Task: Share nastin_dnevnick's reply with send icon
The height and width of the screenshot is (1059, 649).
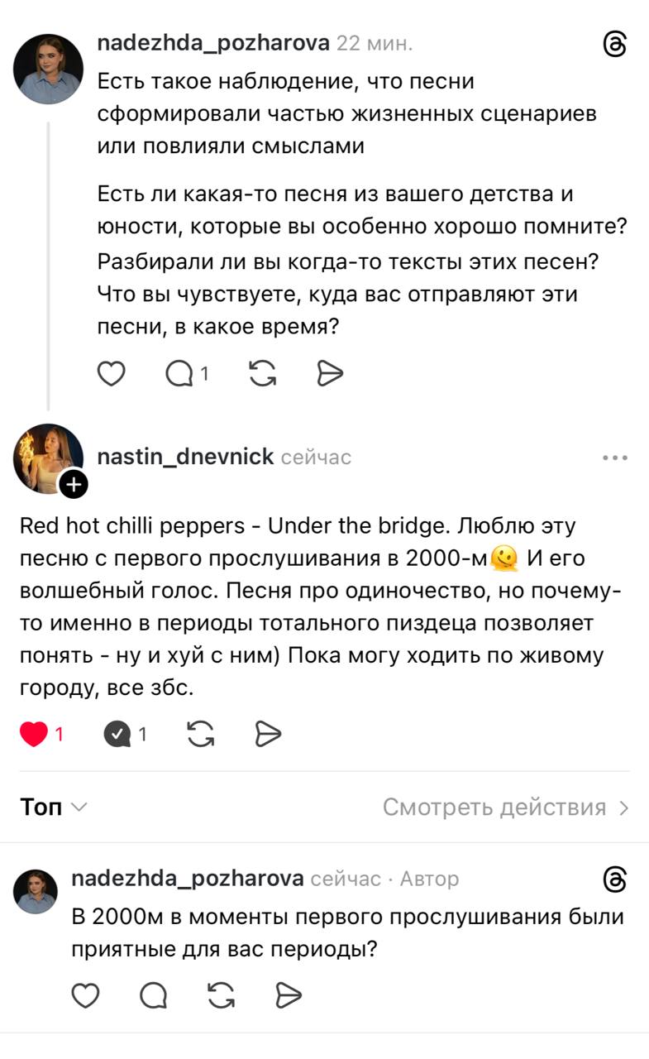Action: 269,734
